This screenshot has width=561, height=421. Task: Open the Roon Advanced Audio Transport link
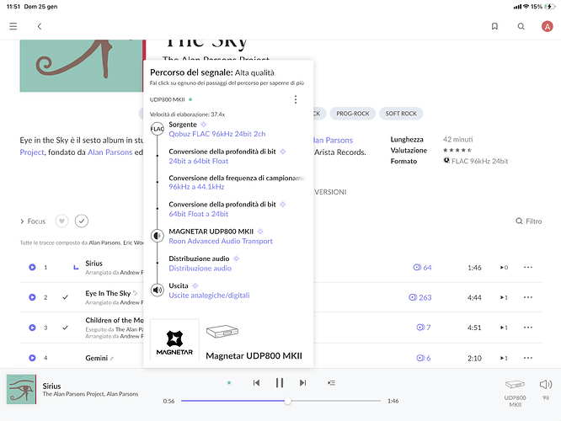click(x=221, y=241)
